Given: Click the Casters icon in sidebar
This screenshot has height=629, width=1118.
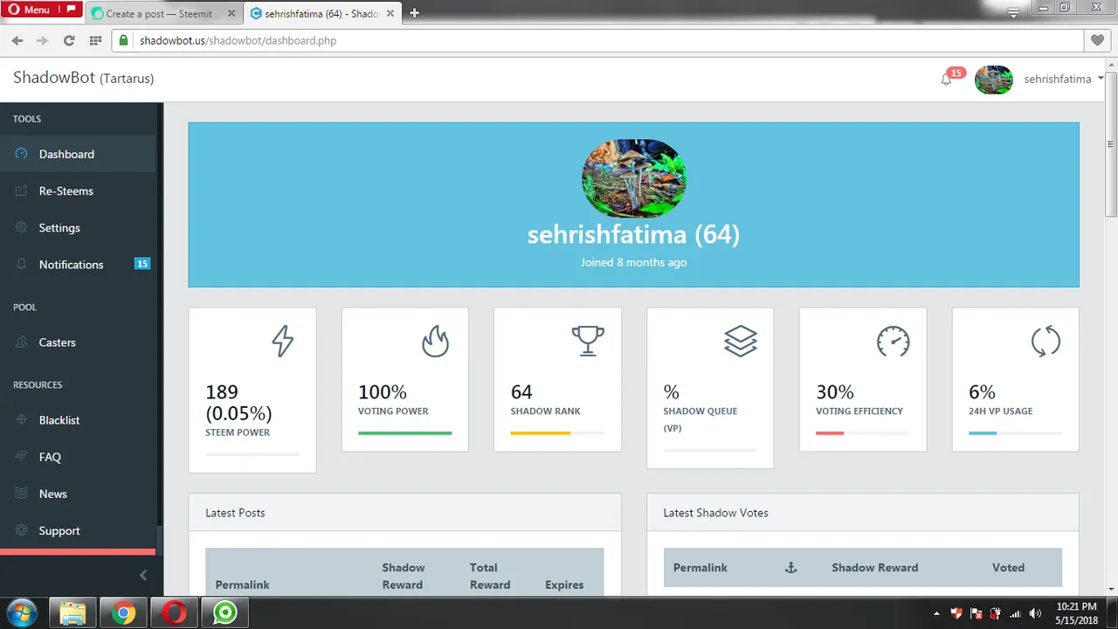Looking at the screenshot, I should coord(21,342).
